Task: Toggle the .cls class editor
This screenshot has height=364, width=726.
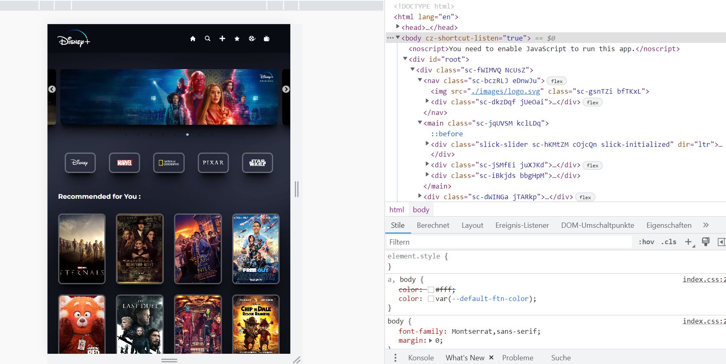Action: pos(669,242)
